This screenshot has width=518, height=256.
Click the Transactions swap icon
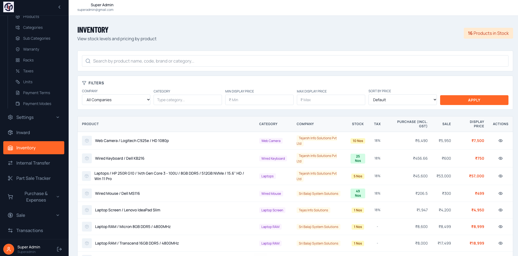tap(10, 230)
